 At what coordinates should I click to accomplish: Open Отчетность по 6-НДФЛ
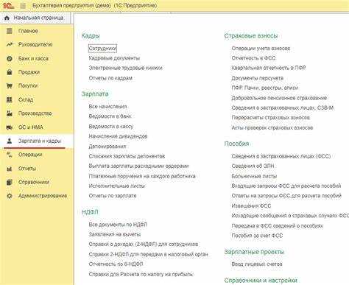tap(116, 264)
